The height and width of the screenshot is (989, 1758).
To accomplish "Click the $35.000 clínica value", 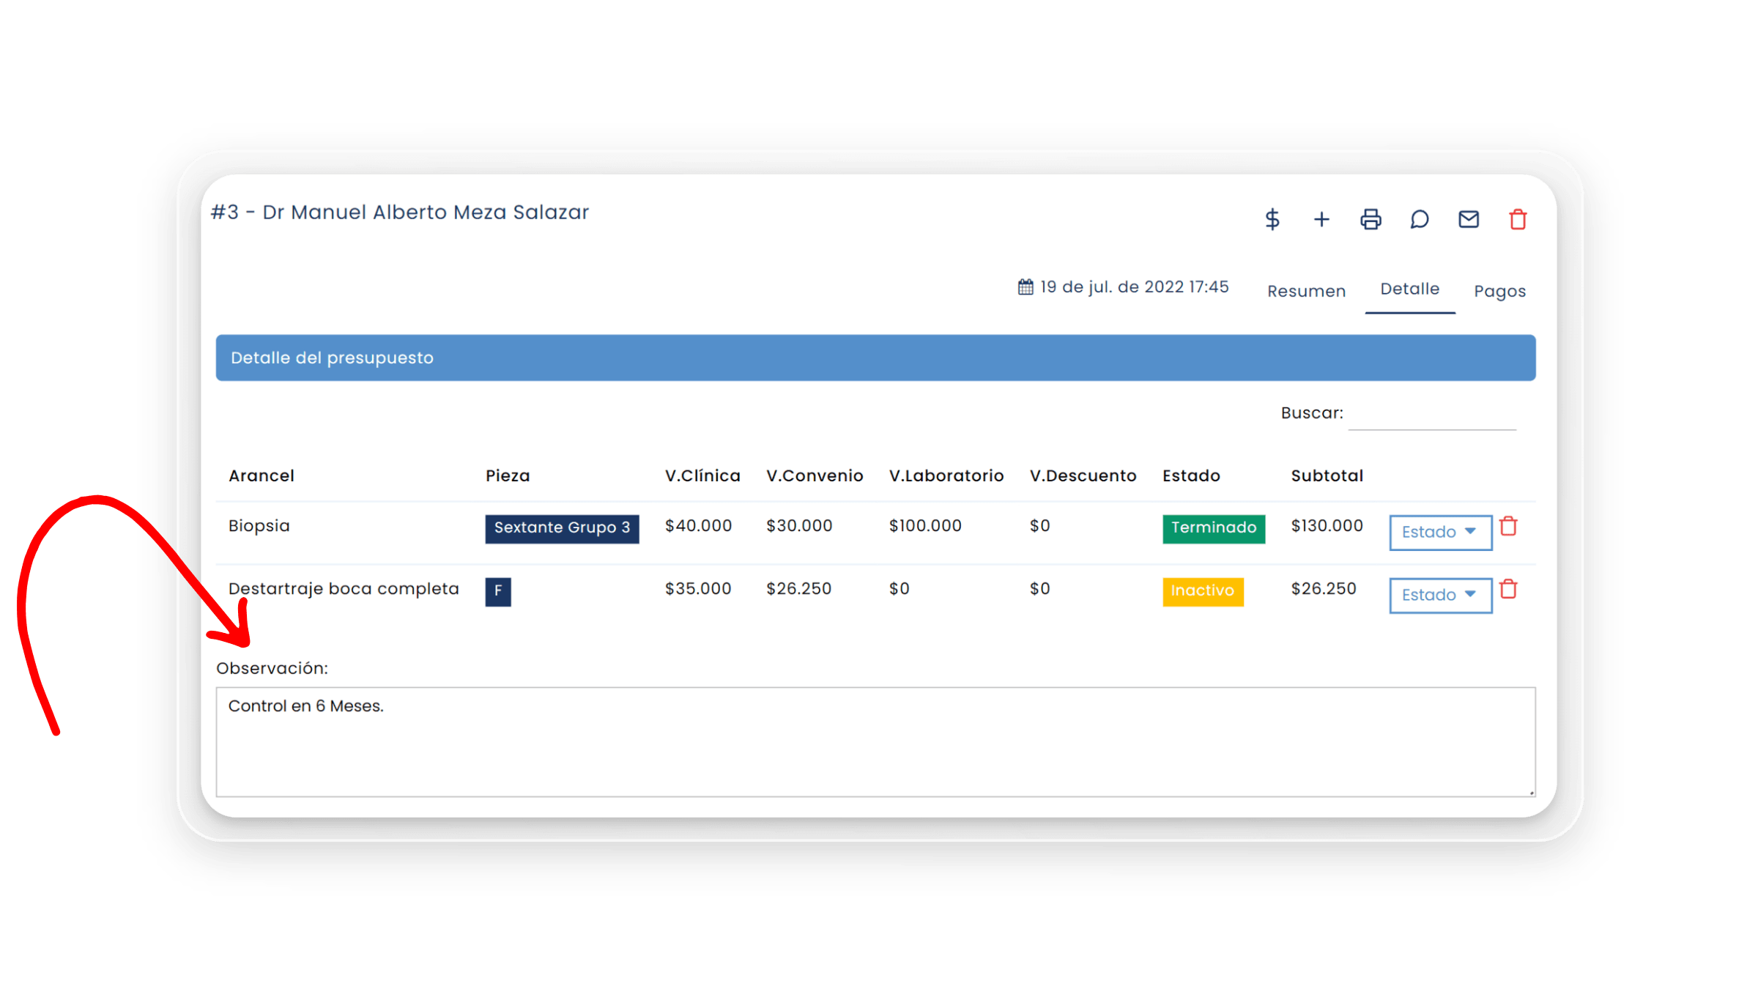I will [698, 589].
